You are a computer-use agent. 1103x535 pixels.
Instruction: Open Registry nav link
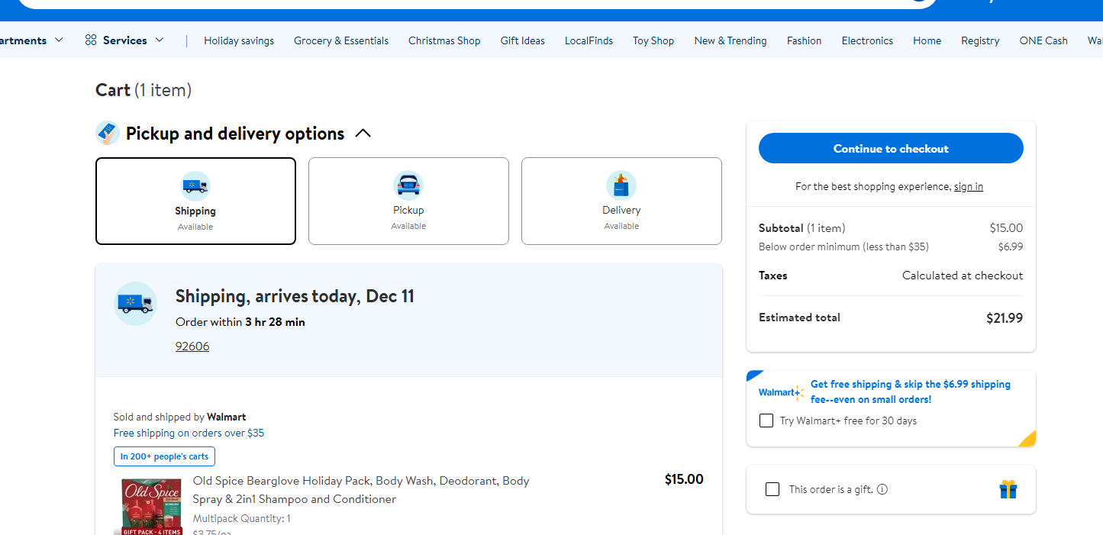(980, 40)
